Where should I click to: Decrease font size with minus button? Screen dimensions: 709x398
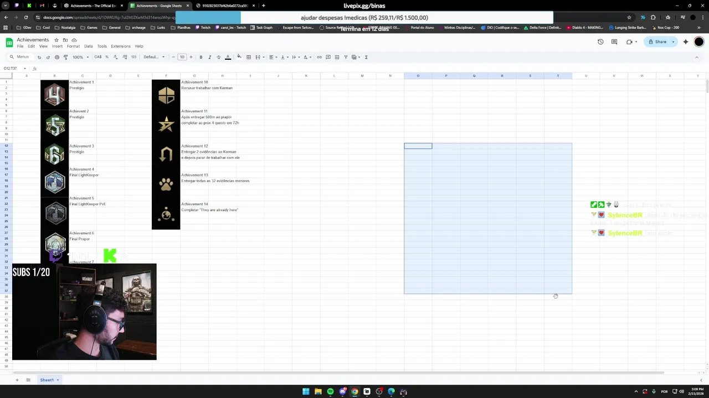coord(173,57)
